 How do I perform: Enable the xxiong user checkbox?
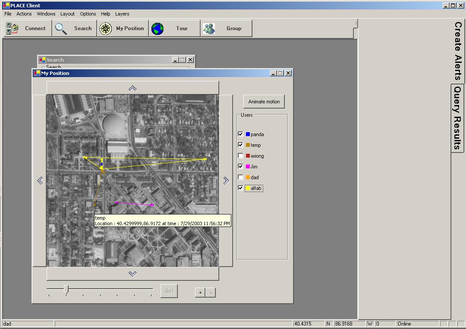(x=241, y=156)
